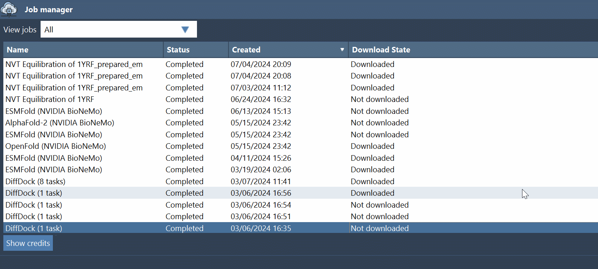This screenshot has width=598, height=269.
Task: Open the View jobs dropdown arrow
Action: click(185, 30)
